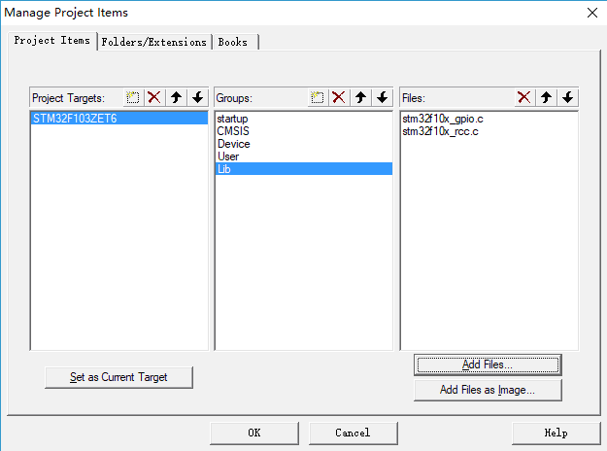Move the project target up
This screenshot has width=607, height=451.
(176, 97)
